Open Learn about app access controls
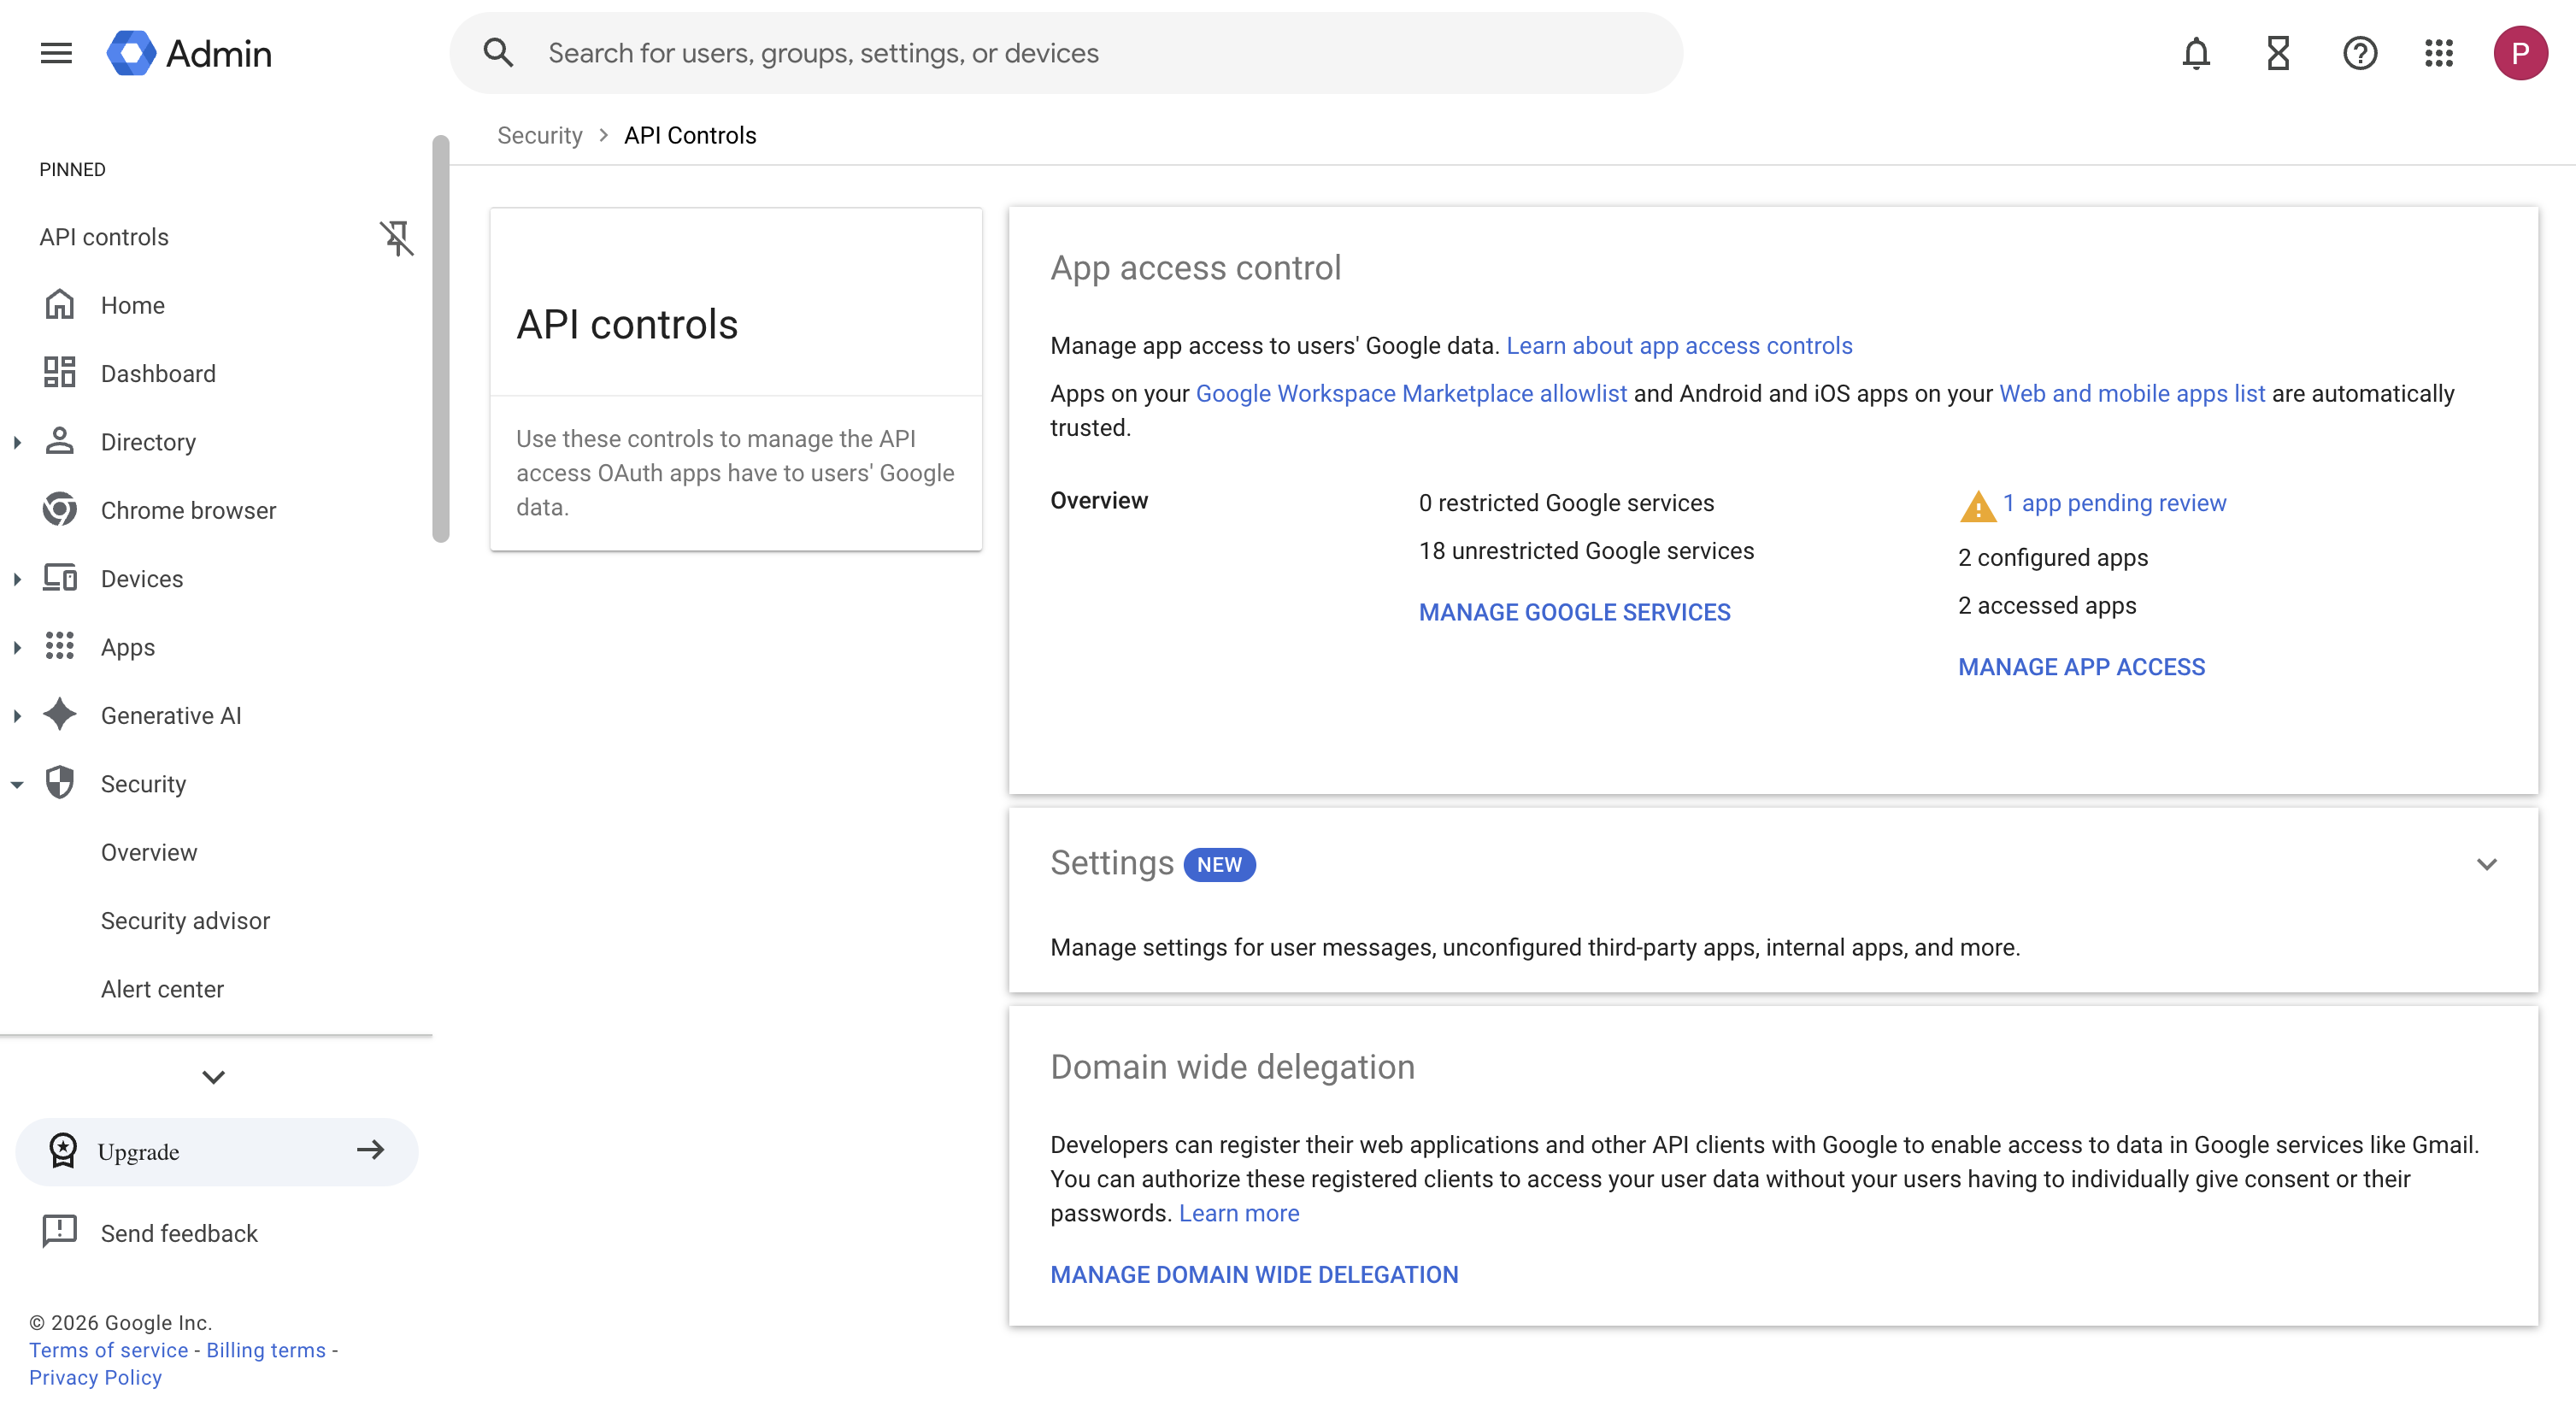Image resolution: width=2576 pixels, height=1412 pixels. pos(1679,345)
